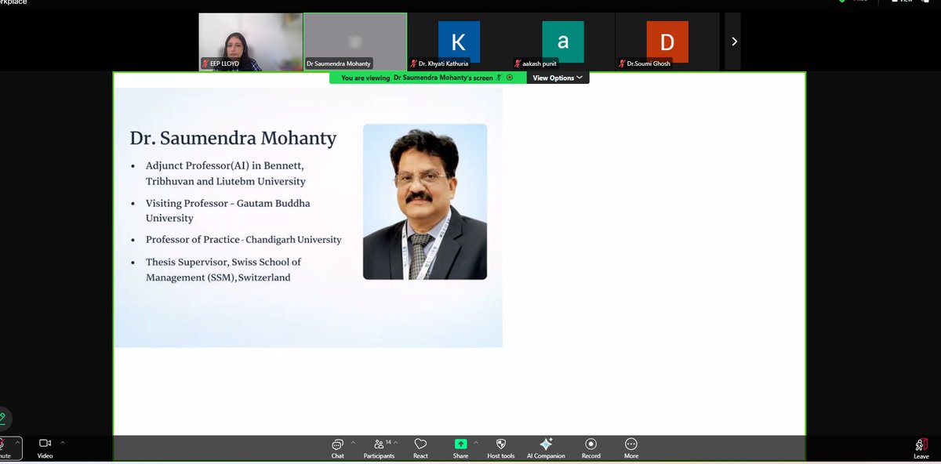Open the React emoji menu

[420, 448]
